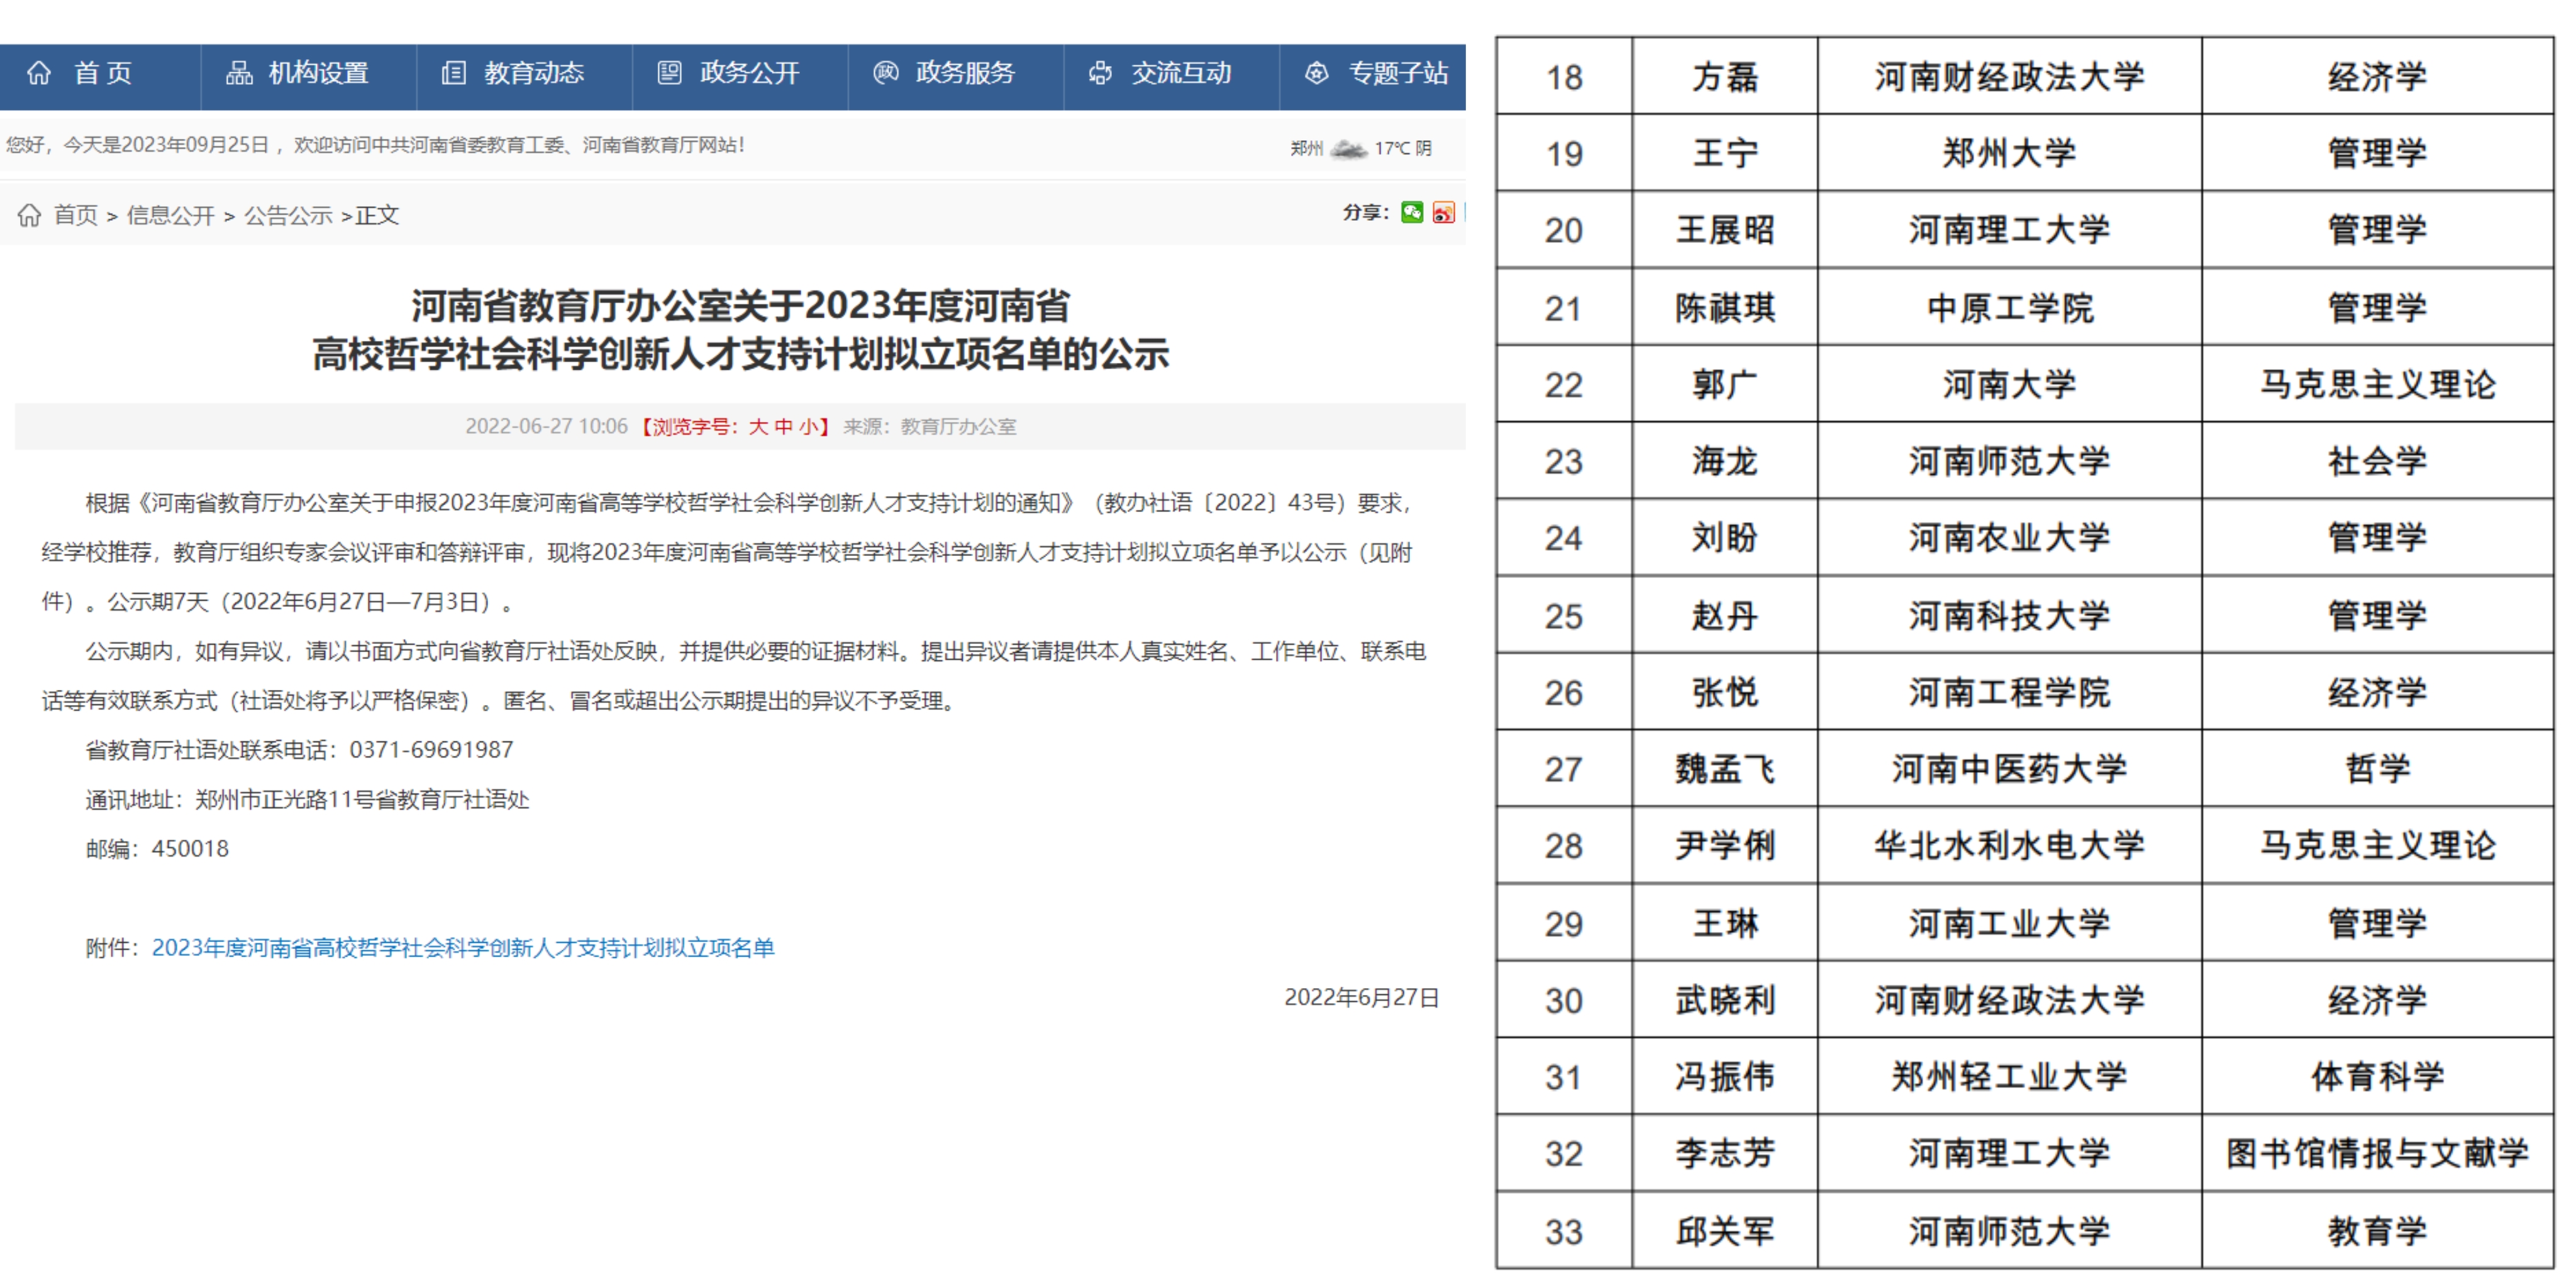Image resolution: width=2576 pixels, height=1288 pixels.
Task: Go to 信息公开 in breadcrumb
Action: pos(170,215)
